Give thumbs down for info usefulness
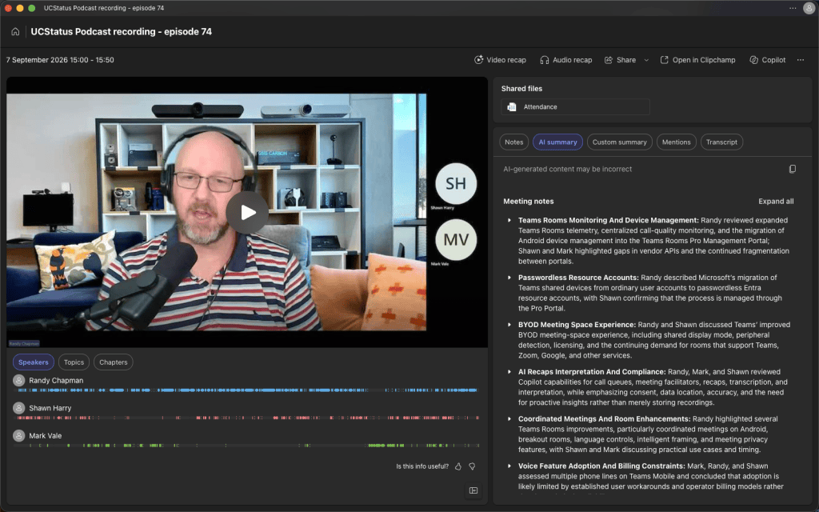 472,466
